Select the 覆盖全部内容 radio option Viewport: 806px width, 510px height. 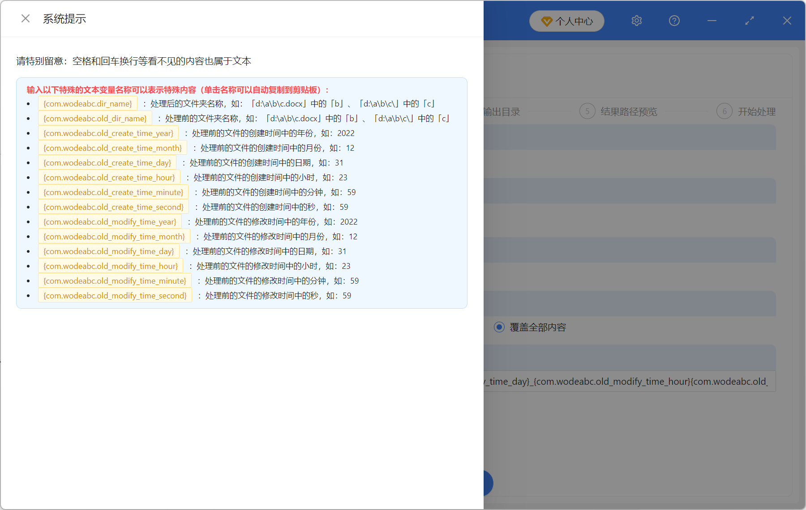[x=499, y=327]
